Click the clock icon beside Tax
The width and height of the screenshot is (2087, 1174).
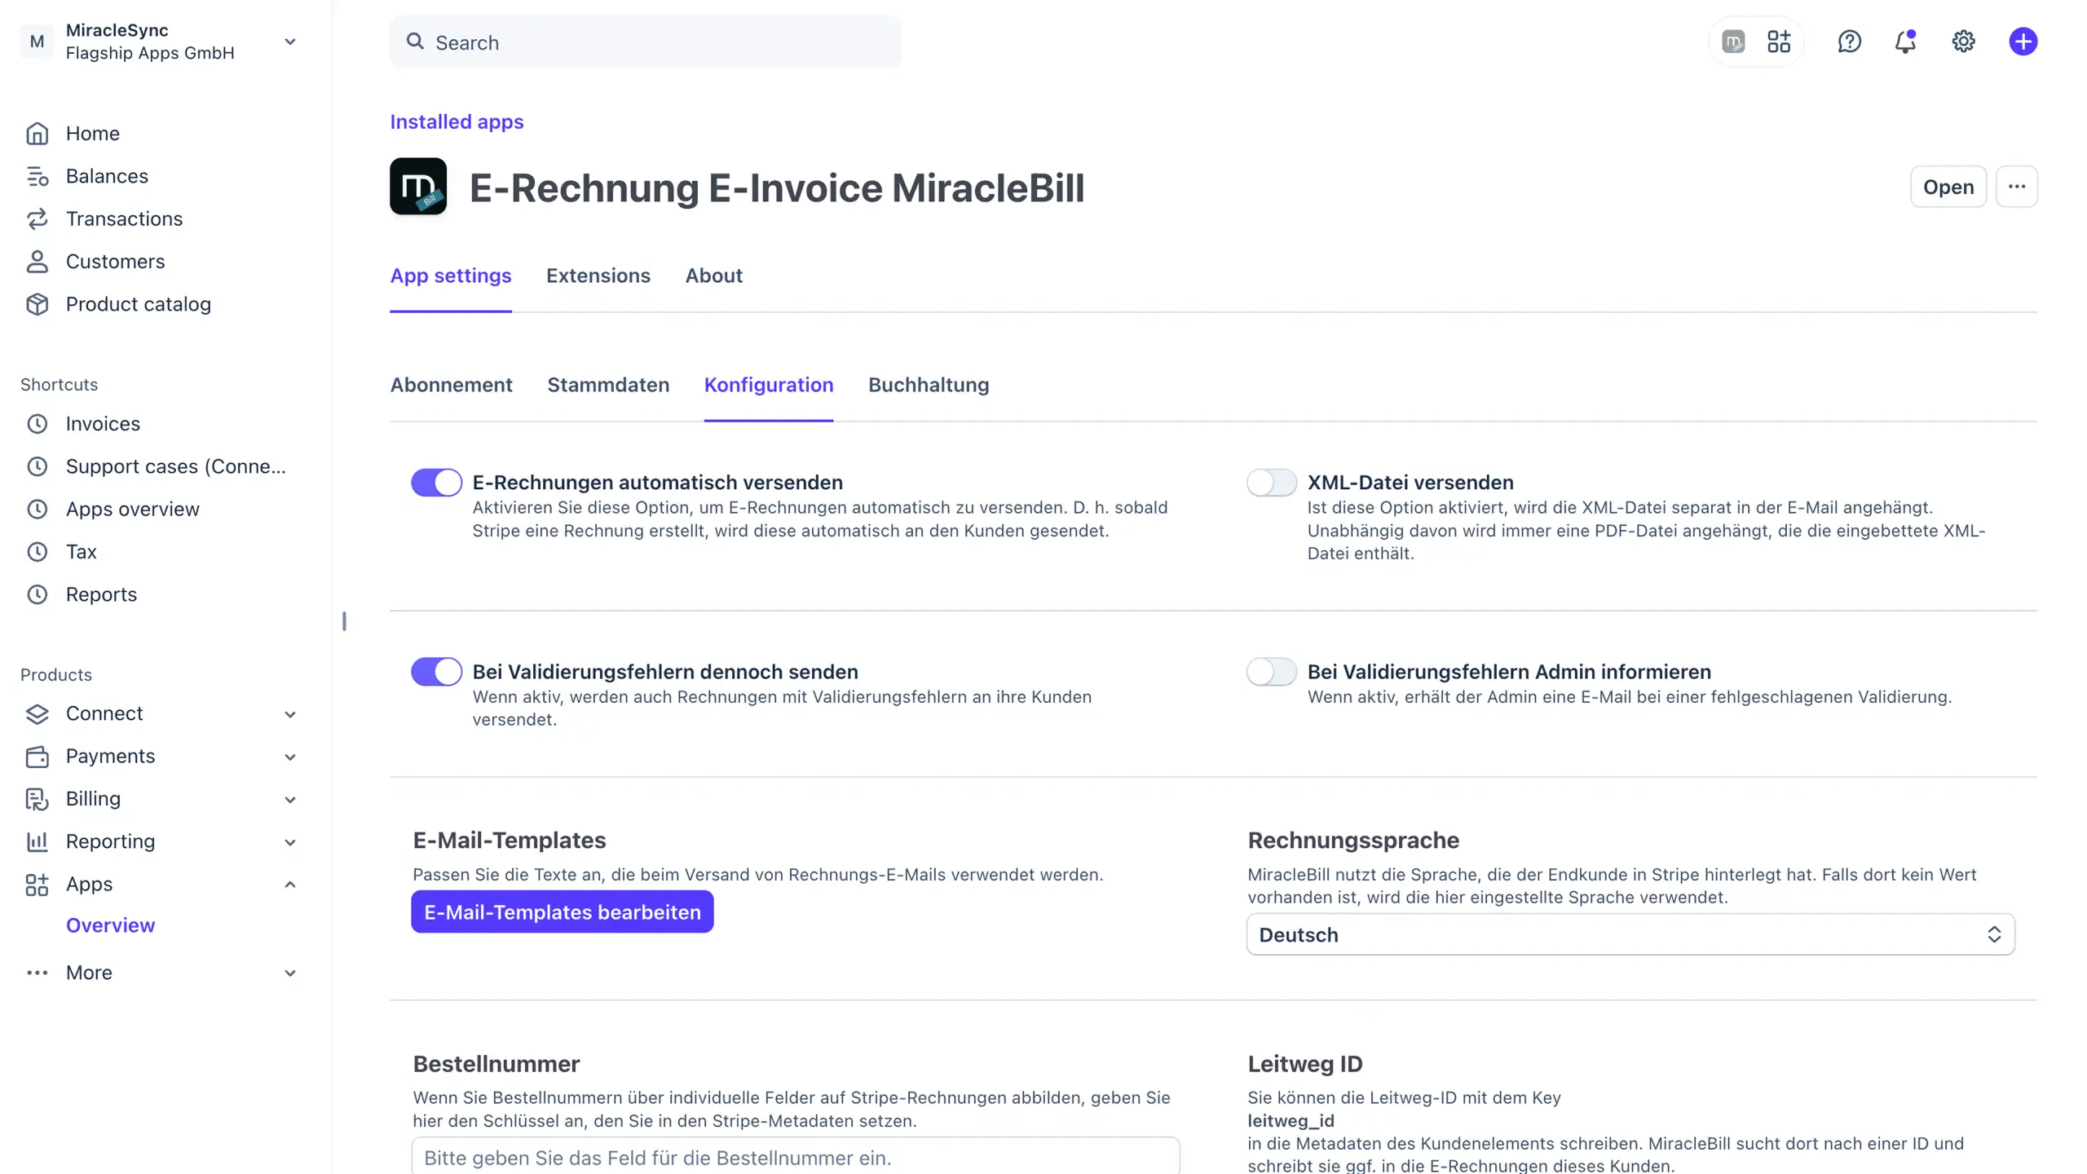pyautogui.click(x=37, y=552)
